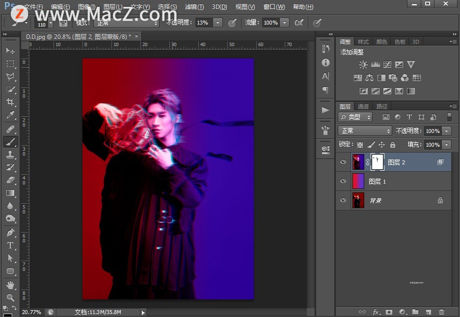Screen dimensions: 460x317
Task: Select the Healing Brush tool
Action: [x=10, y=129]
